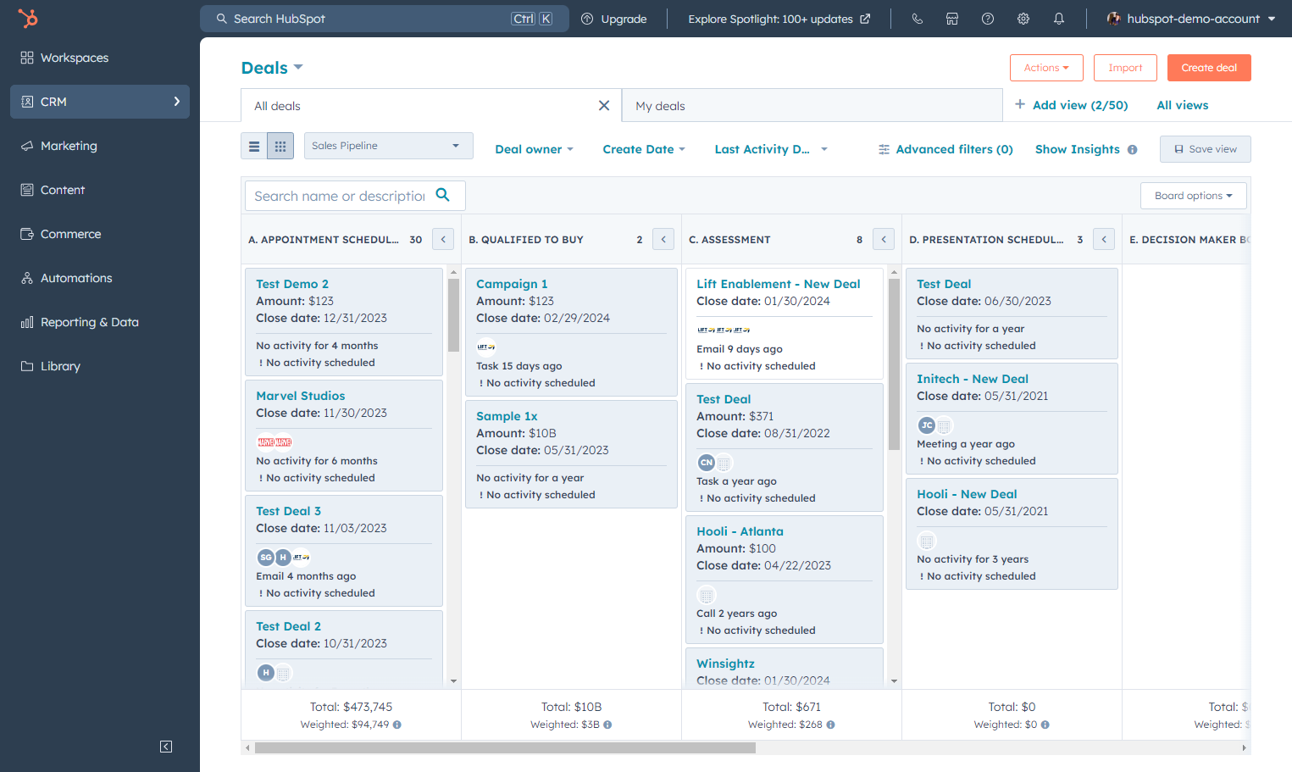
Task: Open the Deals object switcher dropdown
Action: (x=272, y=68)
